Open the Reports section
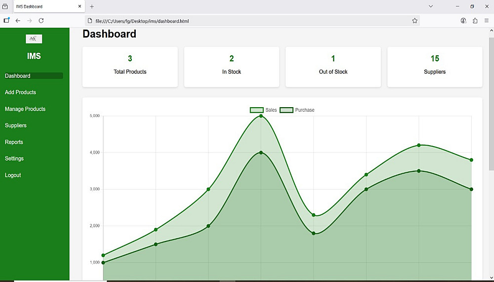 (x=14, y=142)
